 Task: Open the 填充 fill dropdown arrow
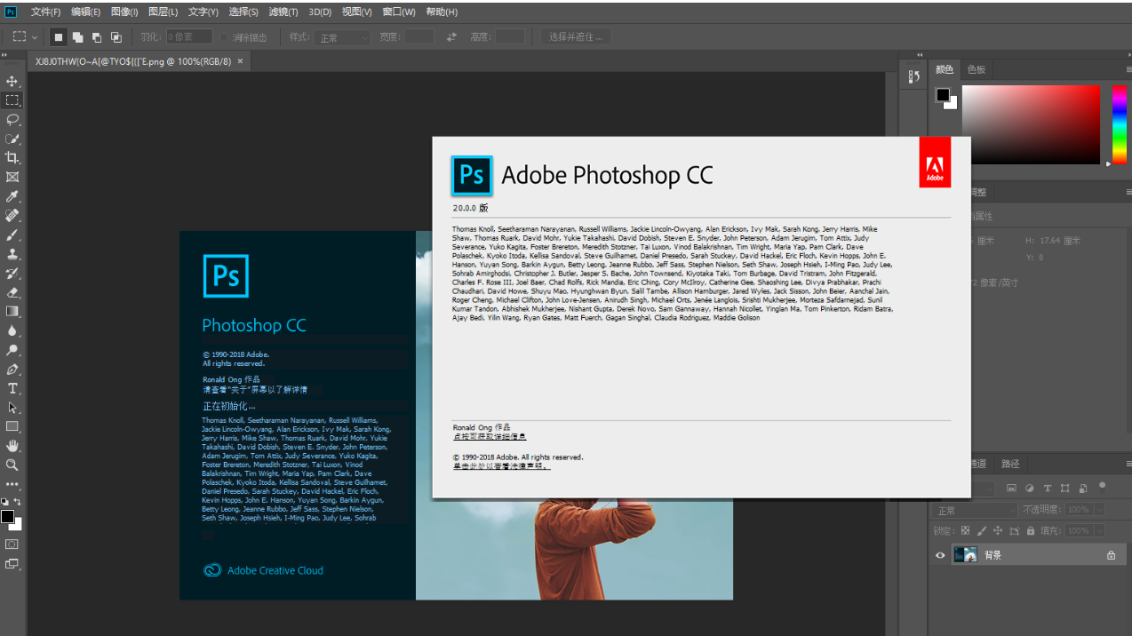[x=1099, y=530]
